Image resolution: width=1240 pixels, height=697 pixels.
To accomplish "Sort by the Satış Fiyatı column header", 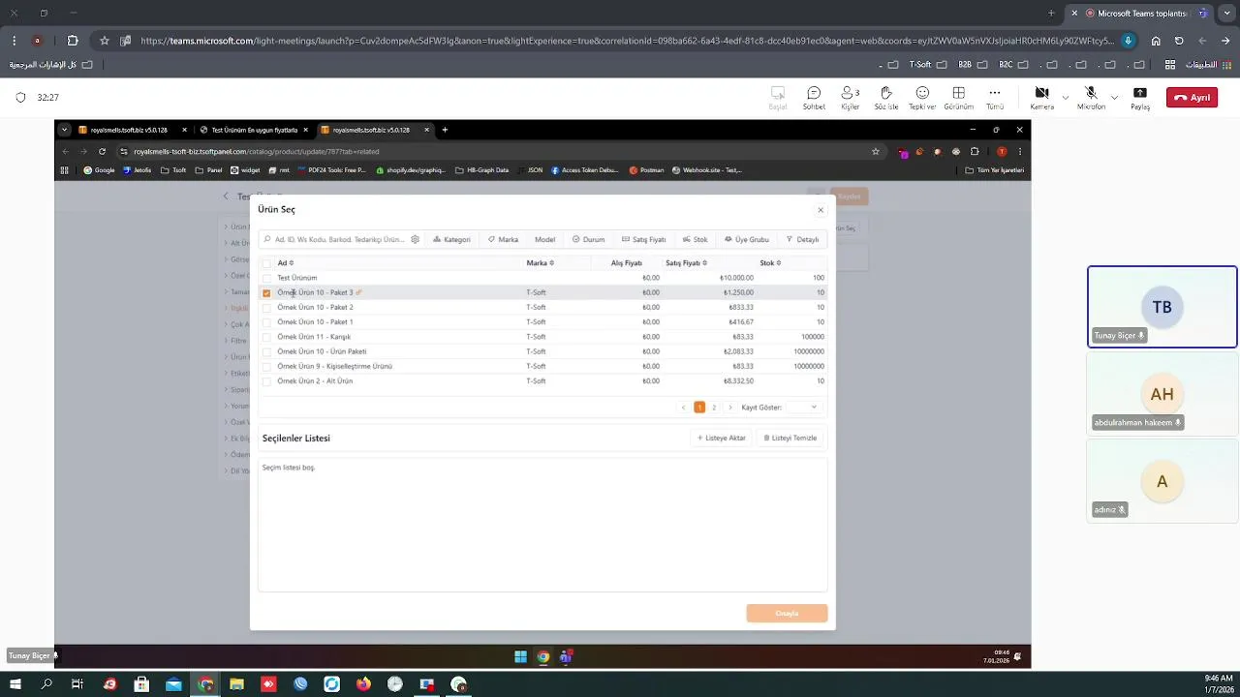I will tap(686, 263).
